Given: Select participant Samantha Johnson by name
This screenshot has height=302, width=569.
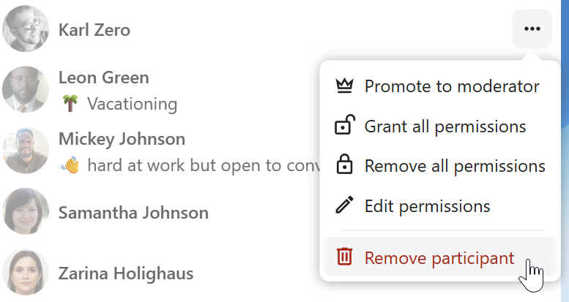Looking at the screenshot, I should pos(133,213).
